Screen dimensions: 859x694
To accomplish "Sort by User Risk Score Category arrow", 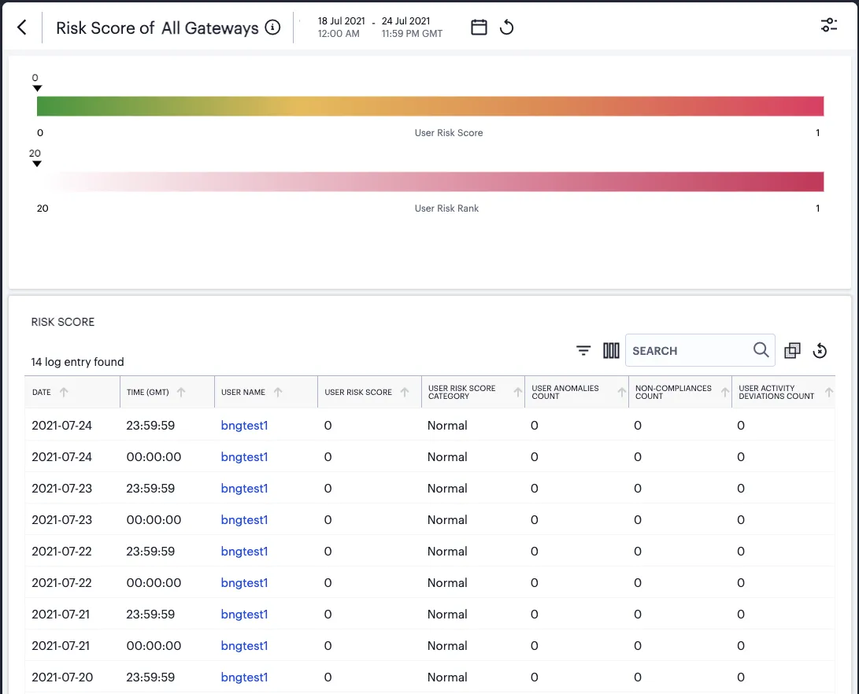I will 518,392.
